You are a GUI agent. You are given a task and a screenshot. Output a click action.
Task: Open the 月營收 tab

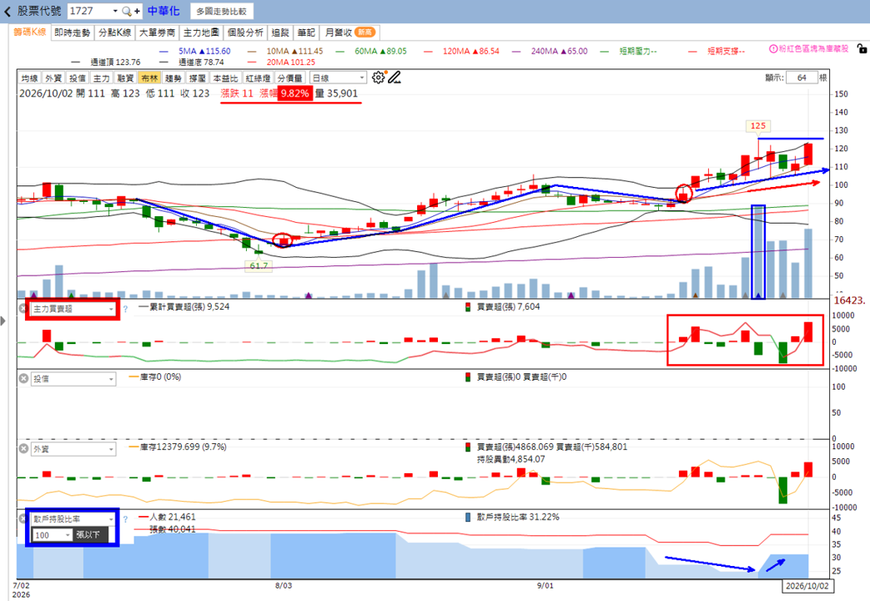350,33
